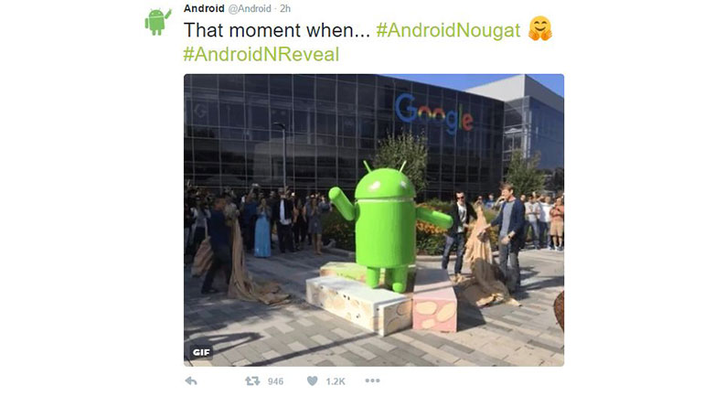Click the hugging face emoji

point(539,28)
